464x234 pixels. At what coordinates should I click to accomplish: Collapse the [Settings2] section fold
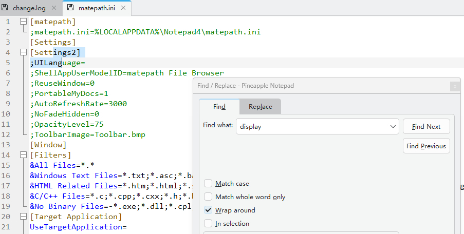point(23,52)
